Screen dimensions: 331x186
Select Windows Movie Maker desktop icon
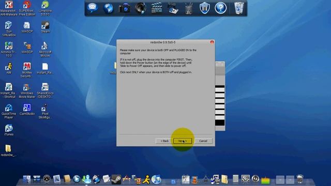point(27,91)
